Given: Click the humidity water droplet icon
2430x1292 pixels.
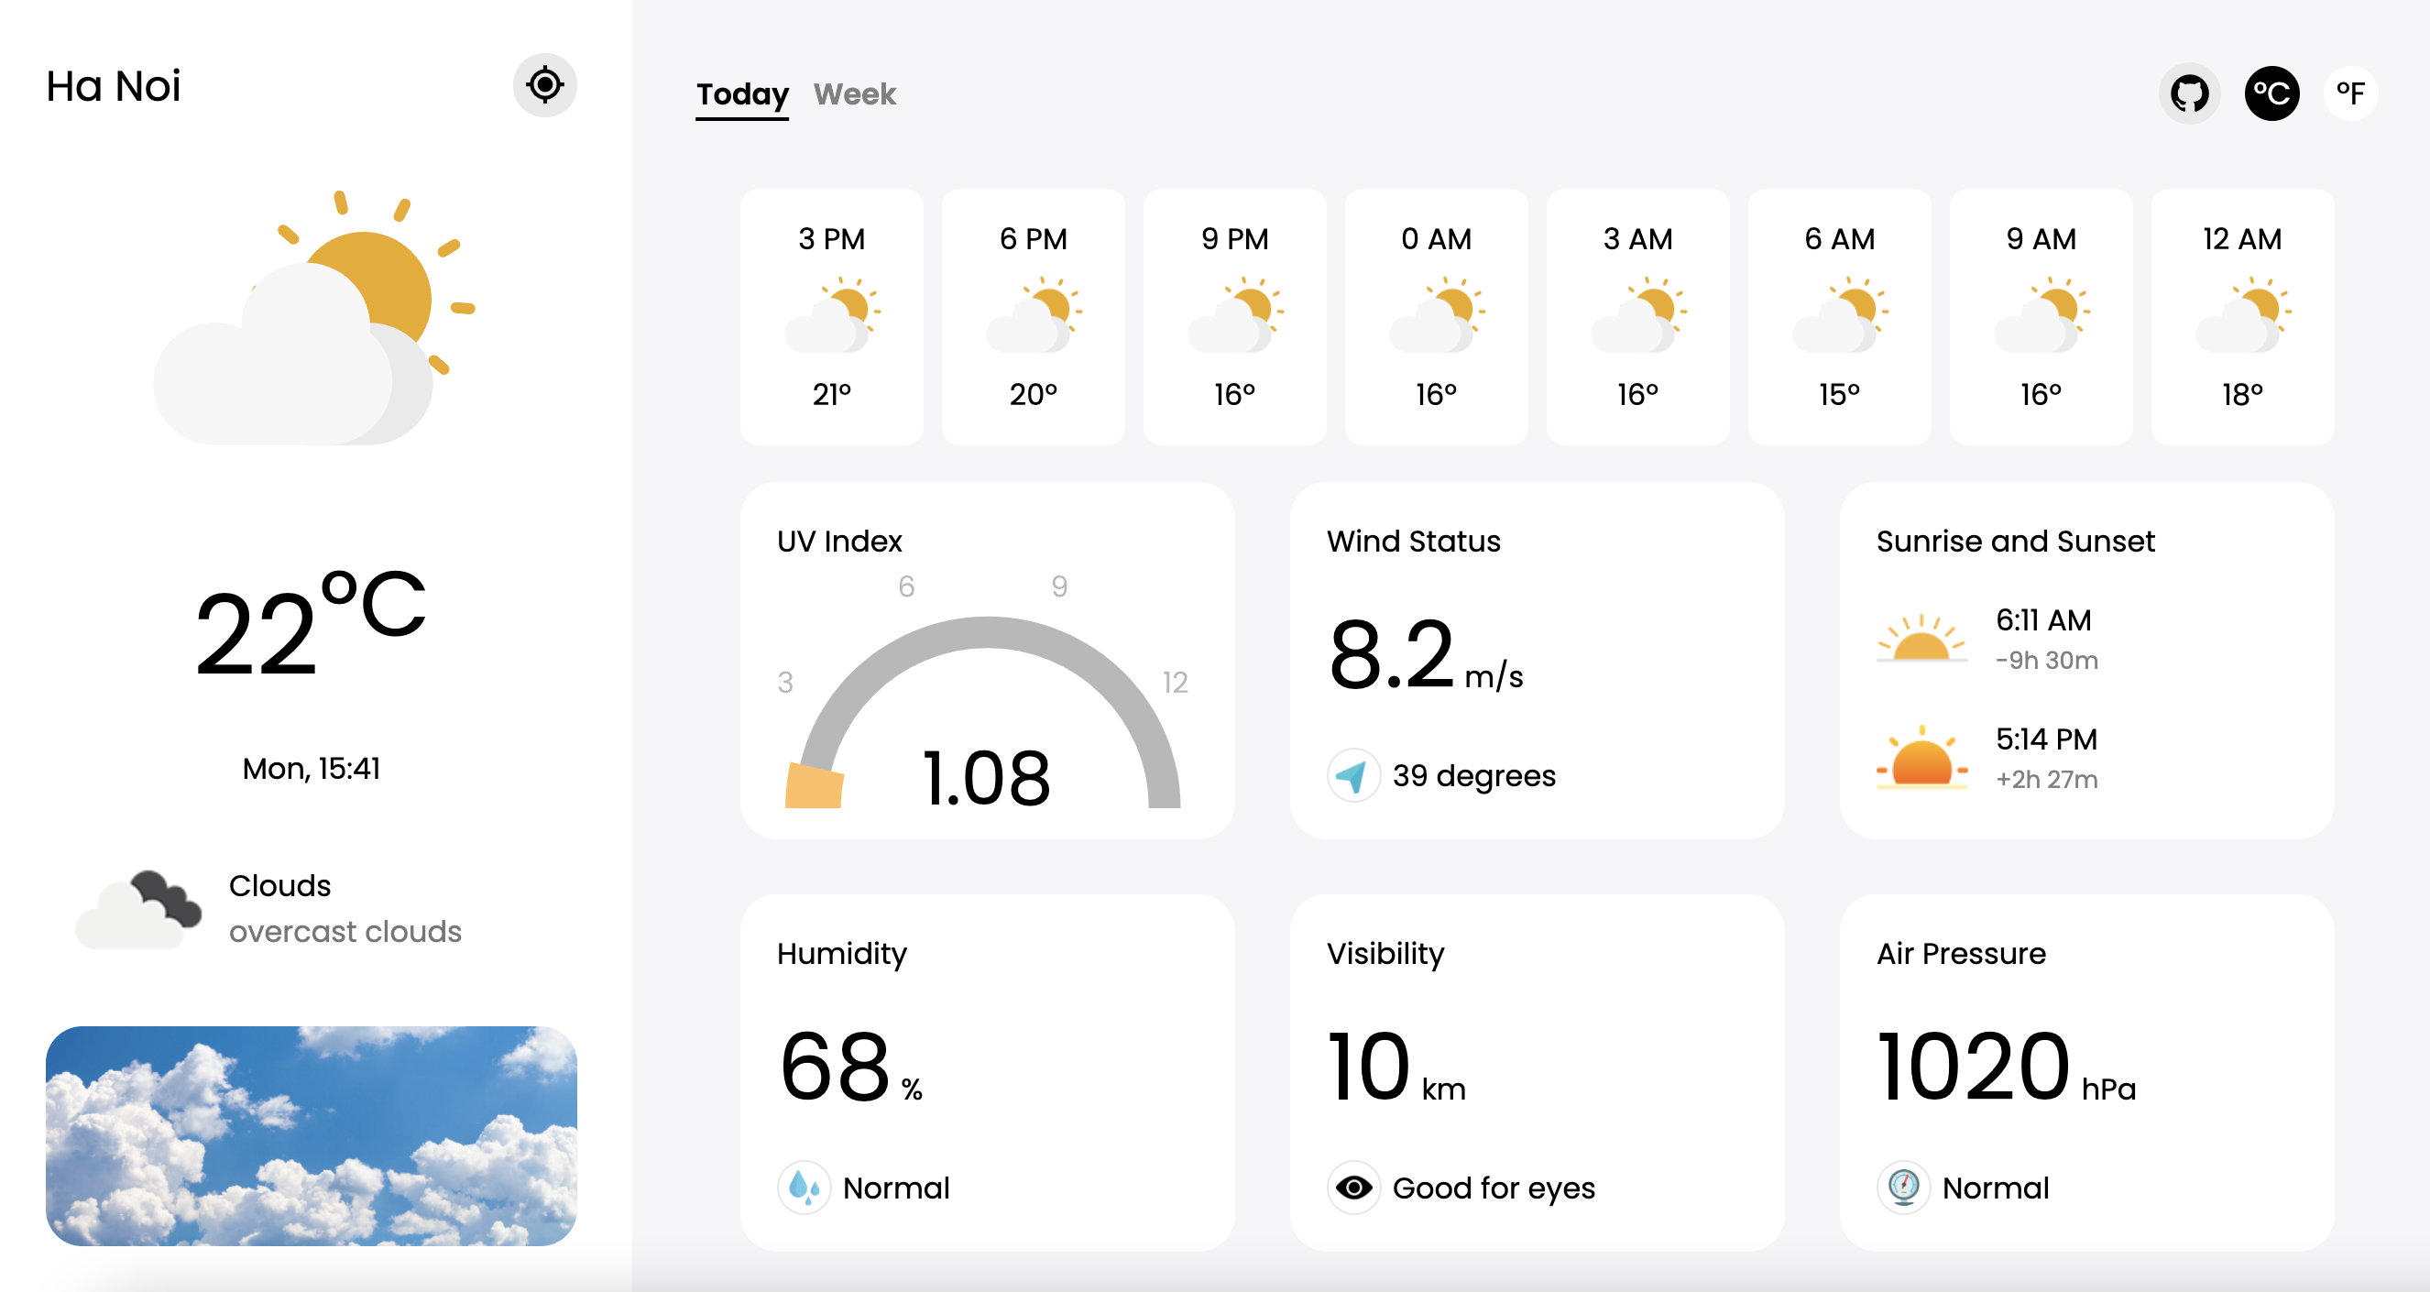Looking at the screenshot, I should (x=804, y=1188).
